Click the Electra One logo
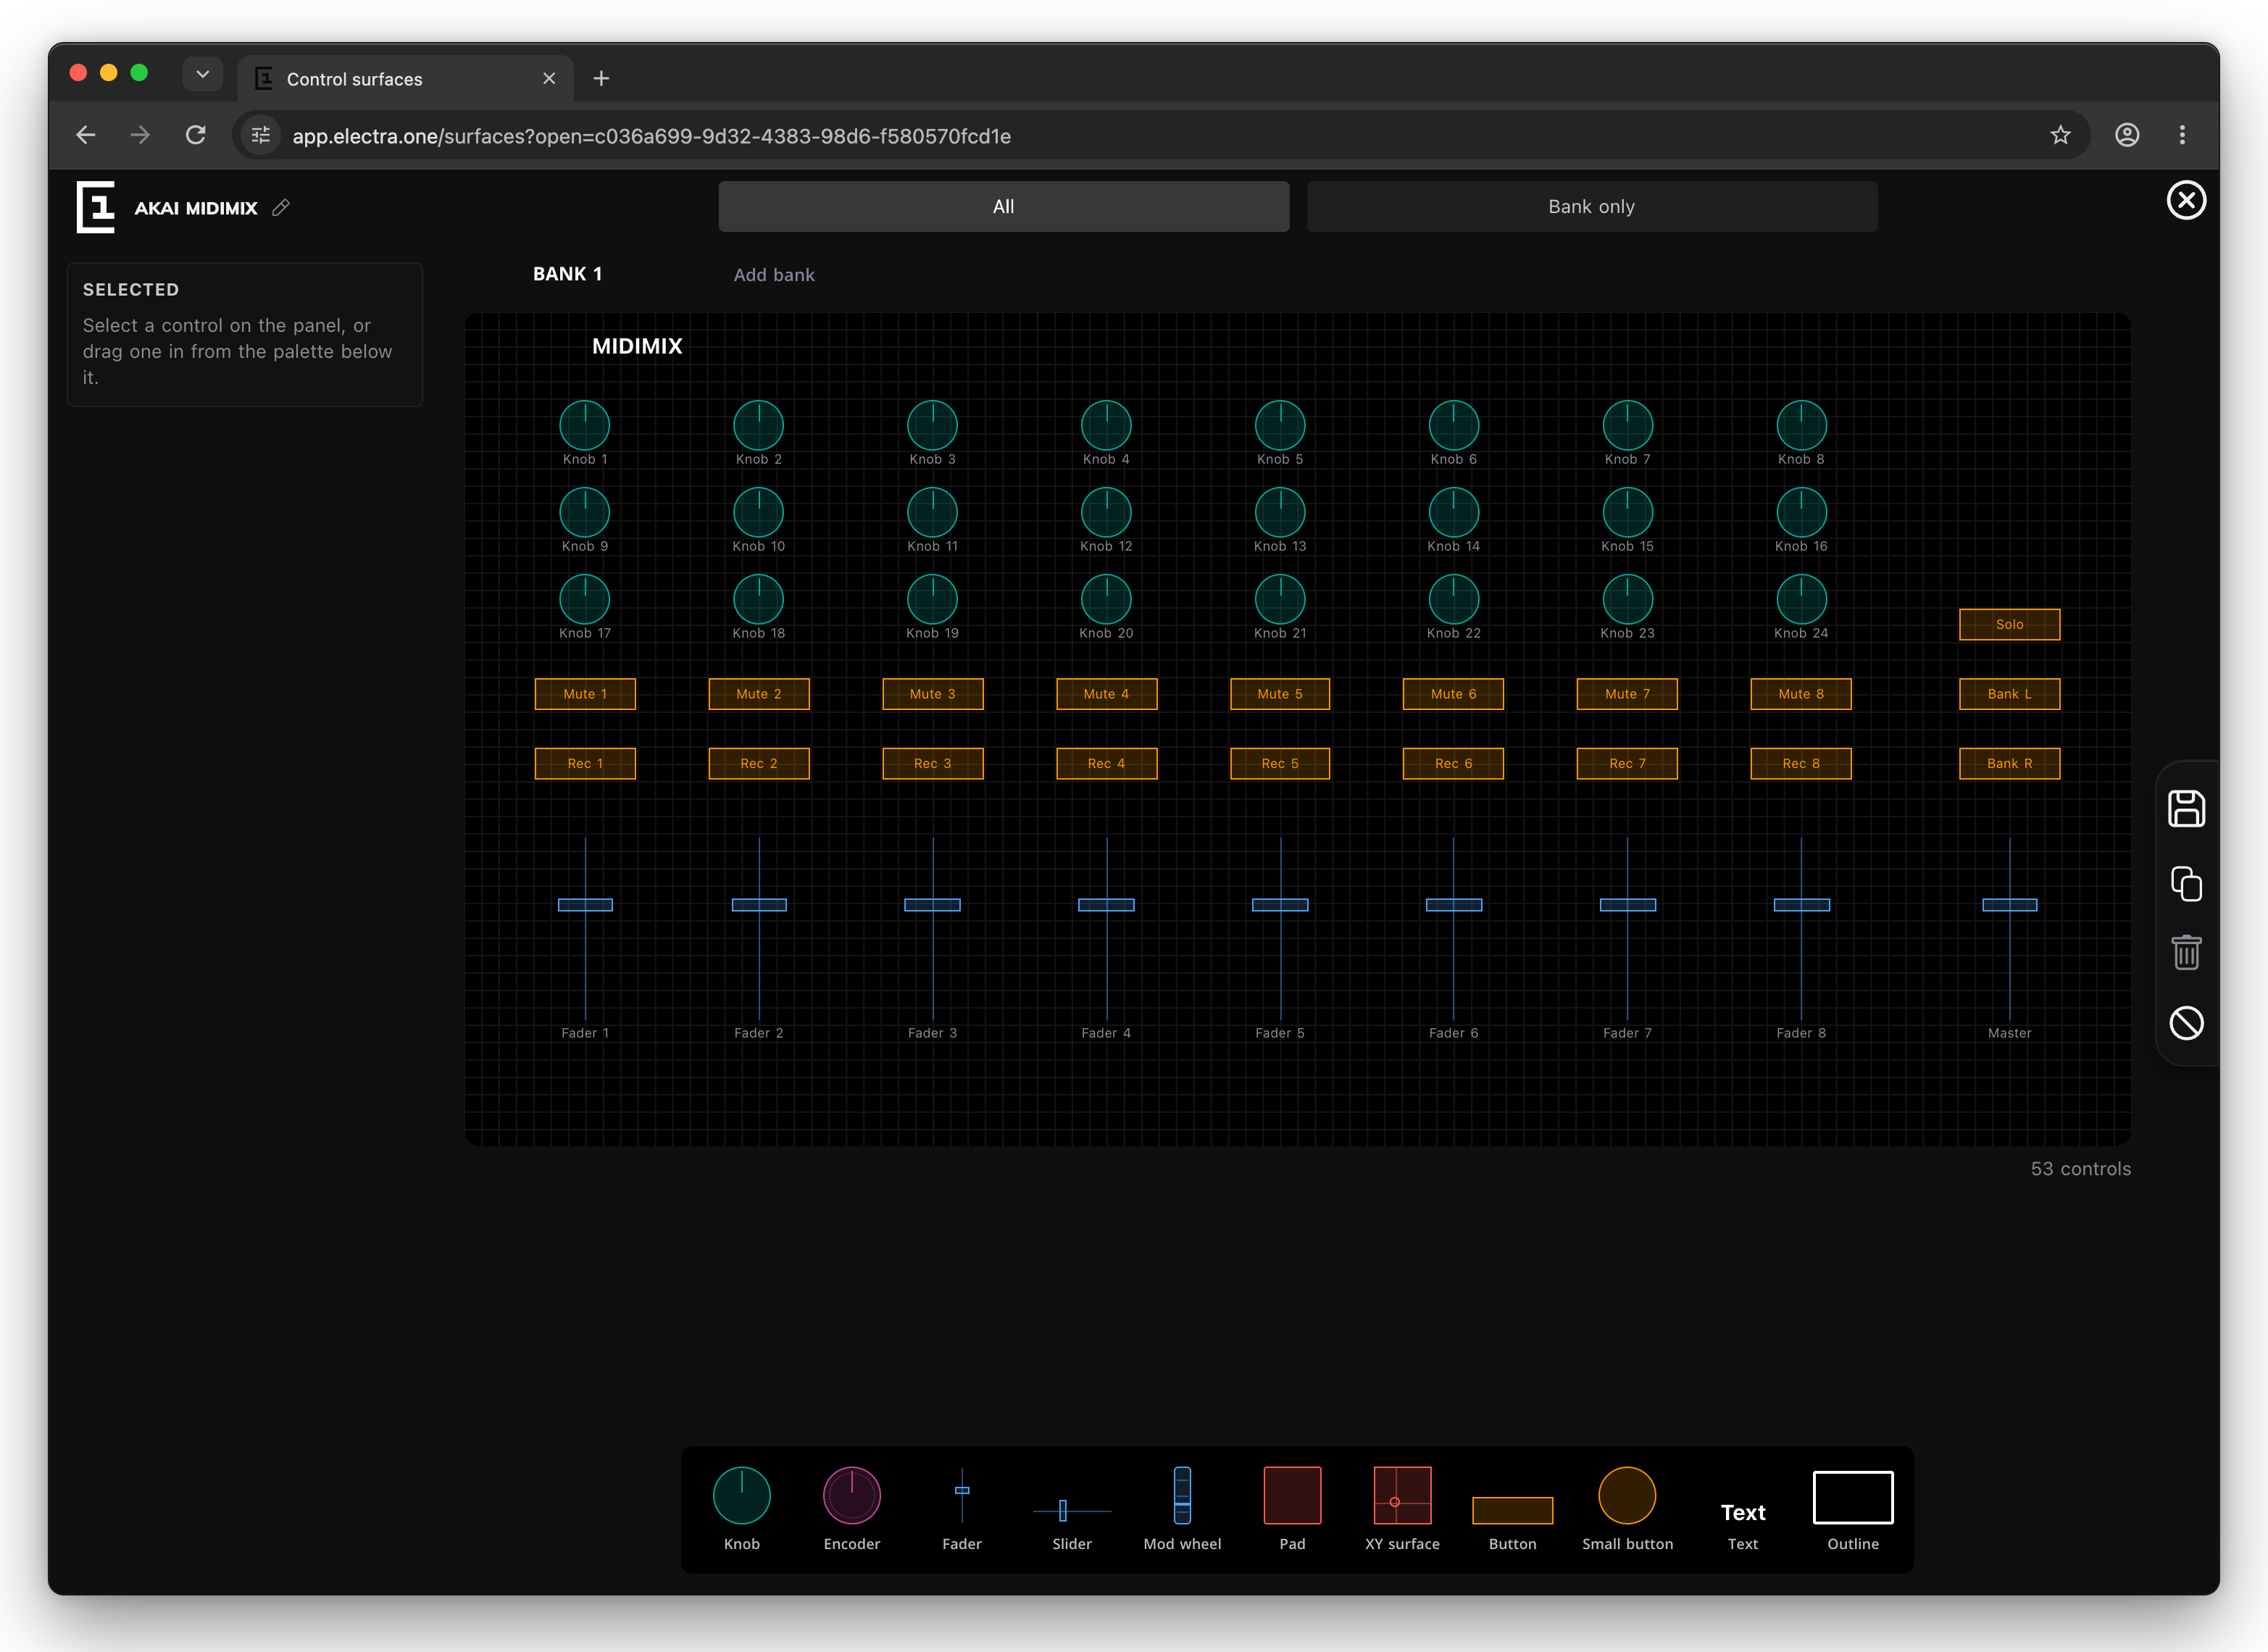 pyautogui.click(x=96, y=207)
